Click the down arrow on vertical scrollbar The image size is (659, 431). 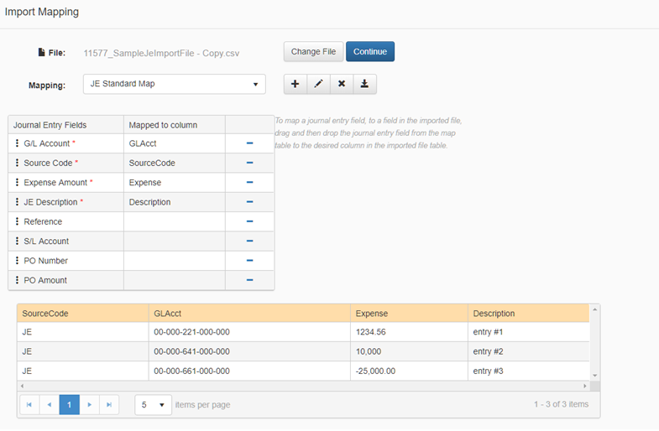pos(595,376)
